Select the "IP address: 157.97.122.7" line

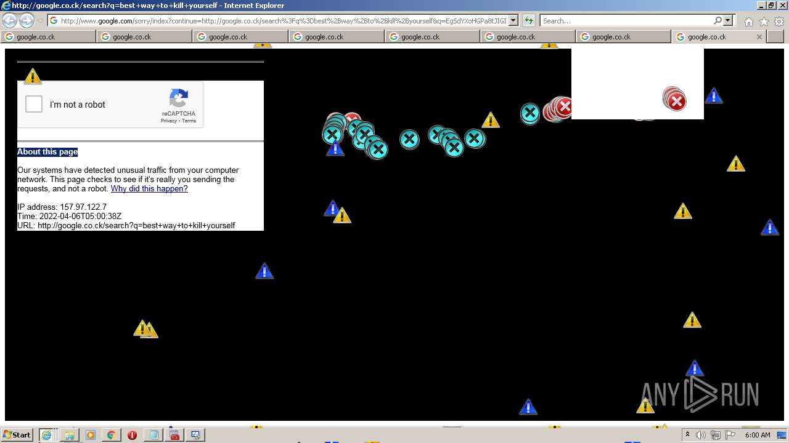click(x=62, y=207)
